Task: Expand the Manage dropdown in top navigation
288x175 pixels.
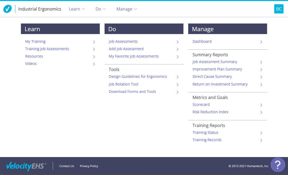Action: coord(127,9)
